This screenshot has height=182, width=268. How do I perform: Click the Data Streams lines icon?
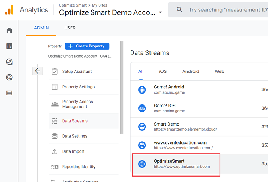[55, 121]
